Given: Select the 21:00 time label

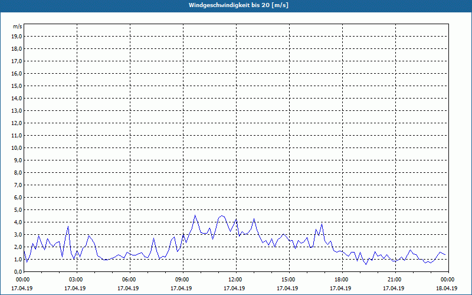Looking at the screenshot, I should tap(394, 280).
